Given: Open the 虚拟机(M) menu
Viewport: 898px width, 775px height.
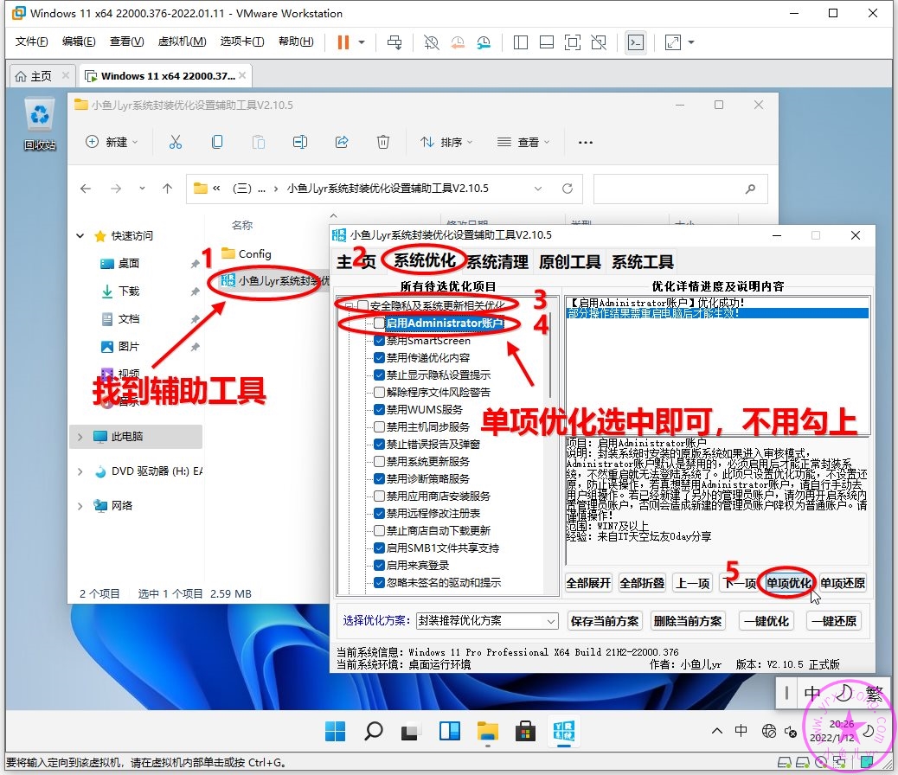Looking at the screenshot, I should pyautogui.click(x=183, y=42).
